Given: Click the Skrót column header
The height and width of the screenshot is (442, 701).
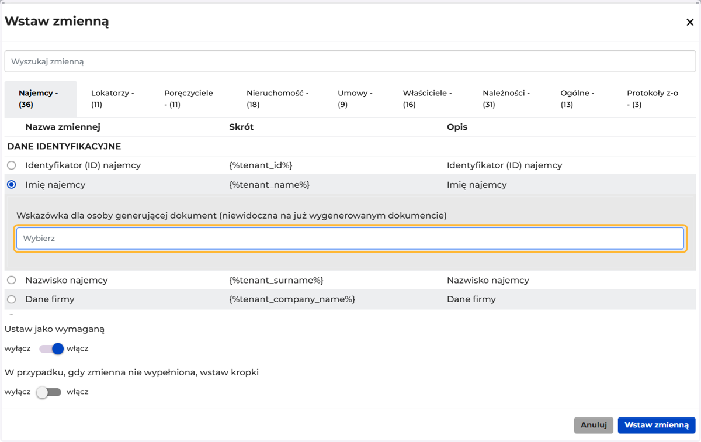Looking at the screenshot, I should point(241,127).
